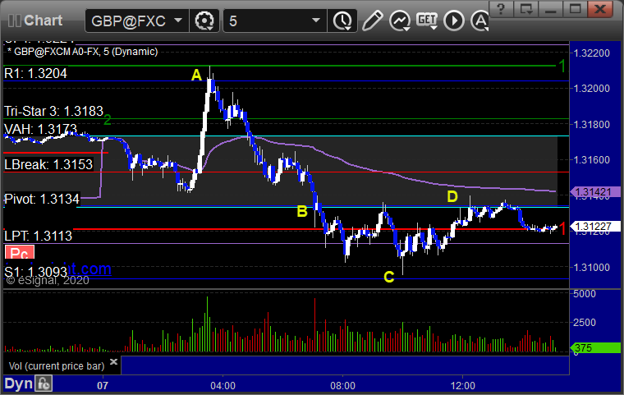Click the 1.32200 price axis value
Viewport: 624px width, 395px height.
pos(592,53)
